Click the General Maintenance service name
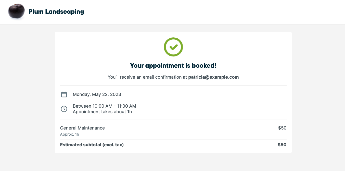 (x=82, y=128)
